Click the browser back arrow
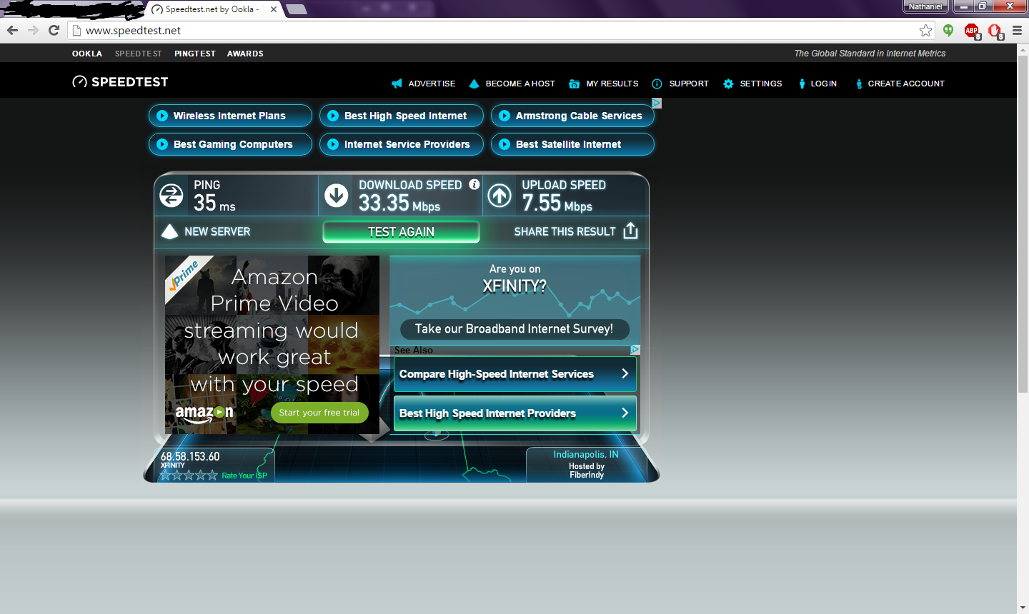Image resolution: width=1029 pixels, height=614 pixels. tap(12, 30)
